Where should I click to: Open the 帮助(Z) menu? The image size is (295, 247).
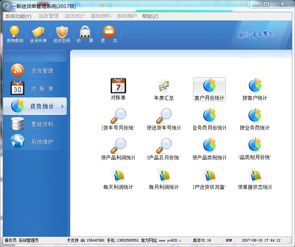150,16
